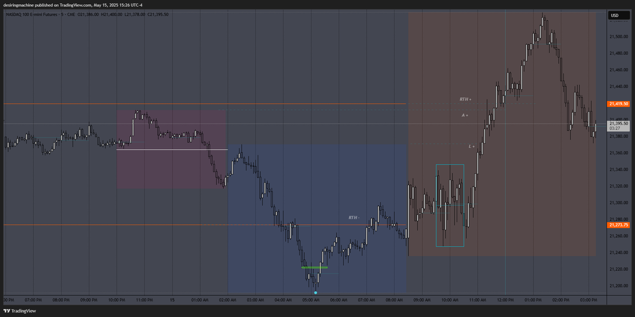Click the 'RTH +' chart label
Screen dimensions: 635x317
[465, 99]
